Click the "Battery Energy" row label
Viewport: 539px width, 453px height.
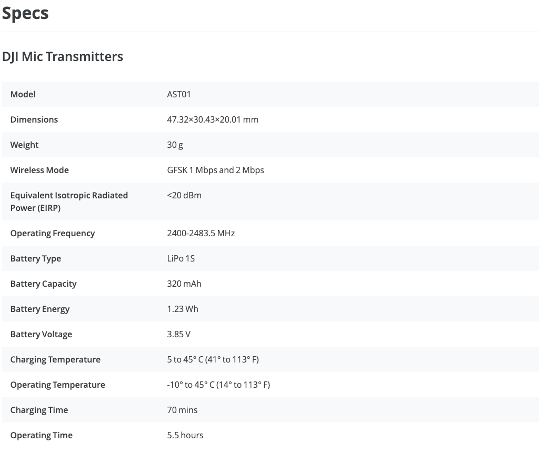click(x=40, y=309)
